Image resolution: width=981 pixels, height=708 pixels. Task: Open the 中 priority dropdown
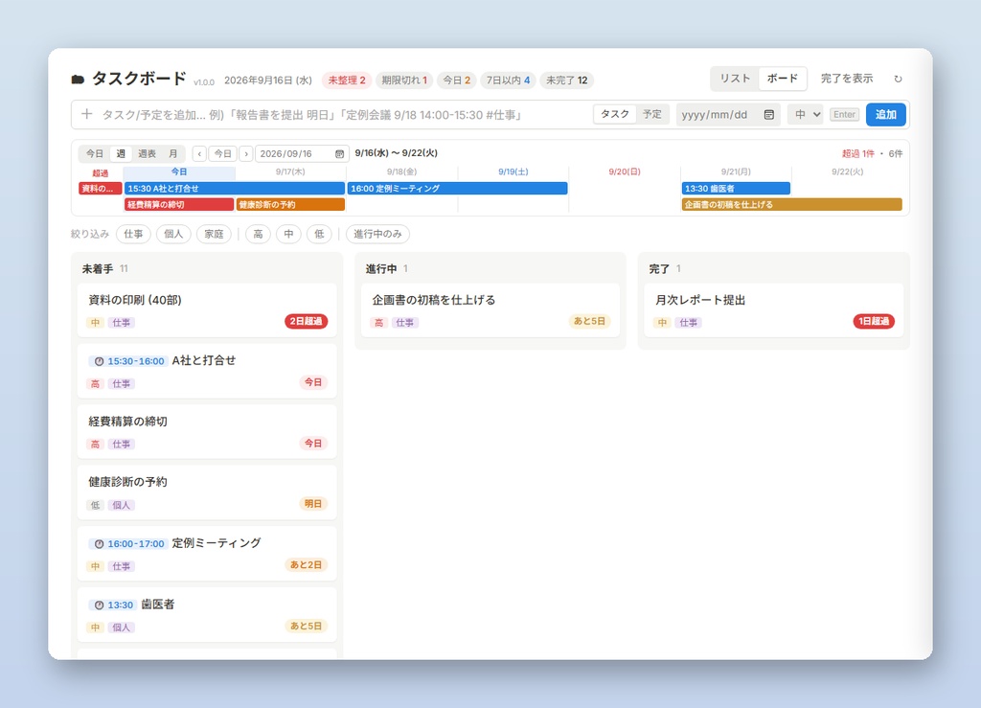[x=805, y=114]
